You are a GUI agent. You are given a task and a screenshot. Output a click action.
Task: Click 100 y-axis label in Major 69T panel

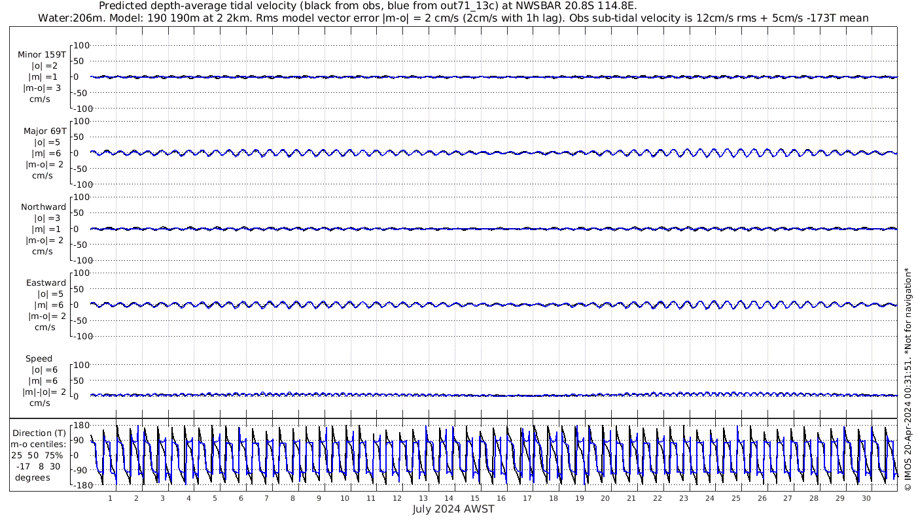tap(80, 122)
